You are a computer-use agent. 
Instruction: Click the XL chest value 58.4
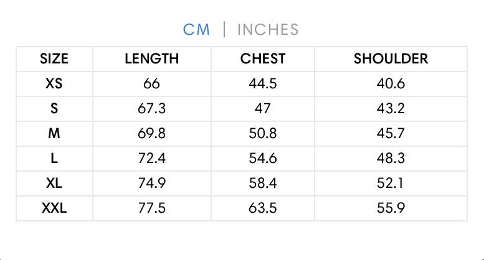click(x=263, y=183)
